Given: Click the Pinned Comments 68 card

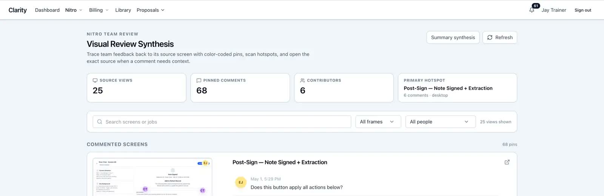Looking at the screenshot, I should (x=240, y=88).
